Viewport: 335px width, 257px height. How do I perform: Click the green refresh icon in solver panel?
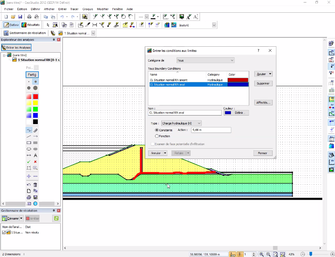tap(56, 218)
